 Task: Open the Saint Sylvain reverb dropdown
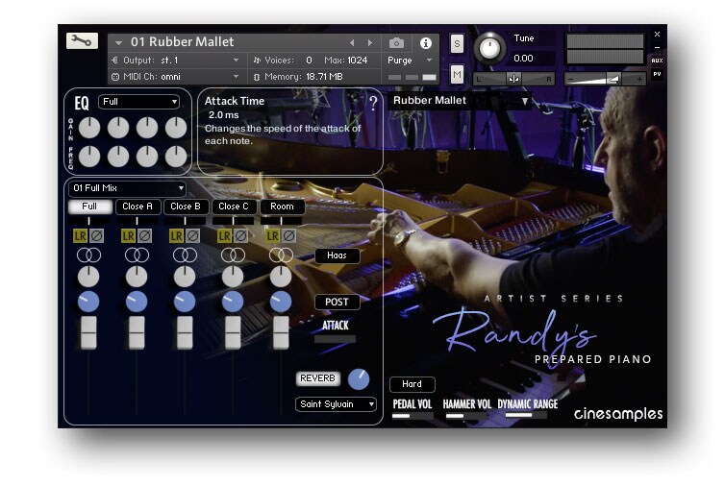(x=336, y=404)
